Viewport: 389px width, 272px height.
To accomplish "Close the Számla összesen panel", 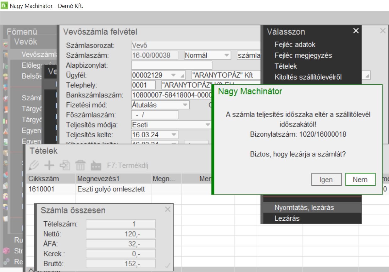I will [x=168, y=209].
